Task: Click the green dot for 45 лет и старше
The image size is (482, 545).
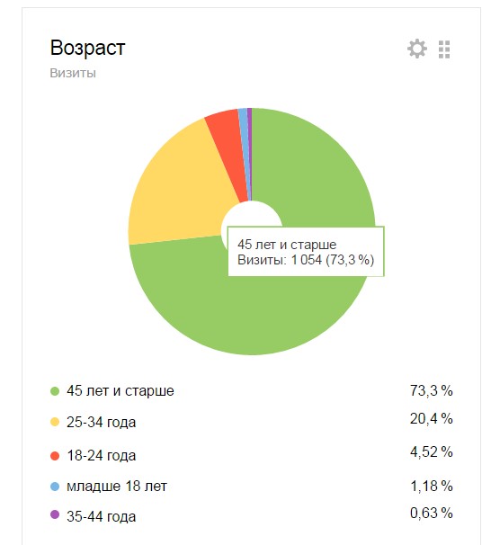Action: pyautogui.click(x=55, y=391)
